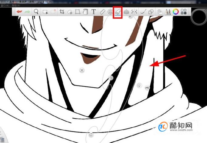Screen dimensions: 207x143
Task: Pick the lasso move Transform tool
Action: point(70,12)
